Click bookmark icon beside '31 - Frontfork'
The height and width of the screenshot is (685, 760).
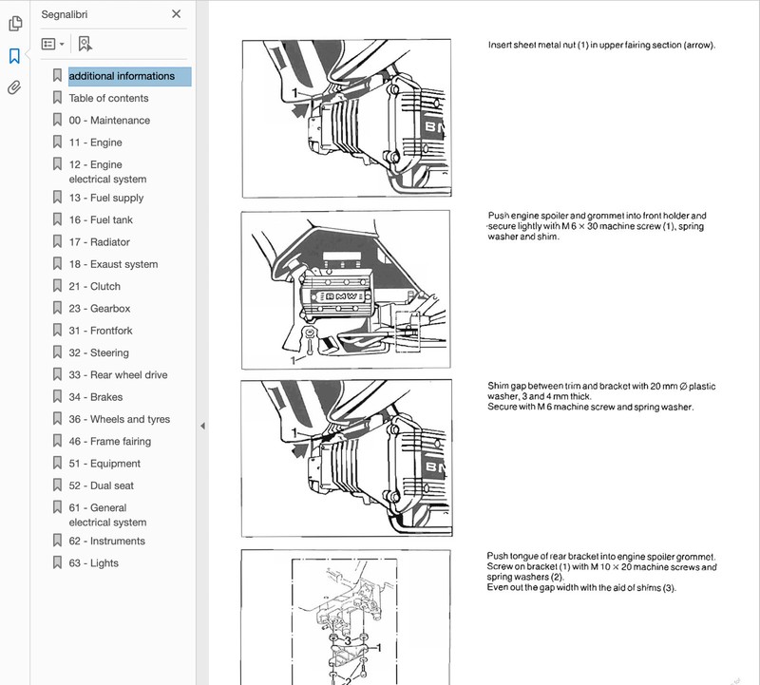[x=57, y=330]
